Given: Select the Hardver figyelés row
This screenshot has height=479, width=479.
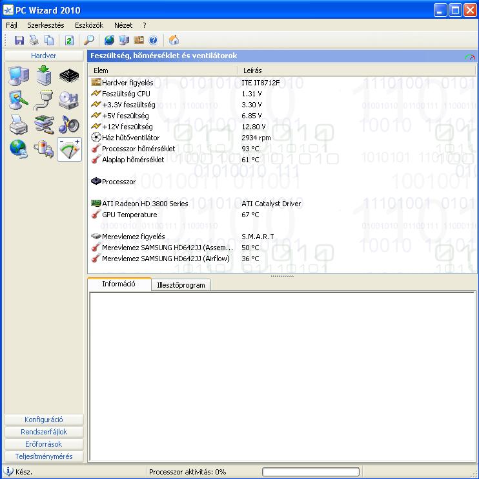Looking at the screenshot, I should click(282, 83).
